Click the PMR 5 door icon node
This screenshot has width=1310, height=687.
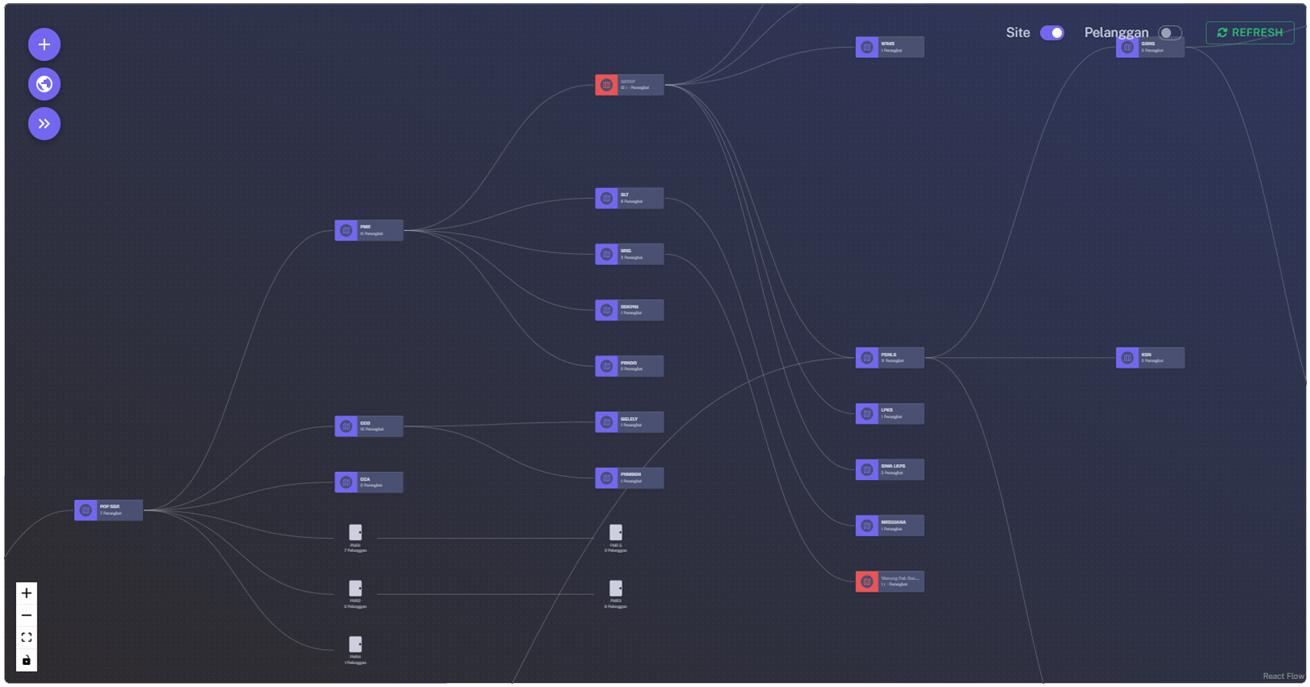pyautogui.click(x=616, y=532)
